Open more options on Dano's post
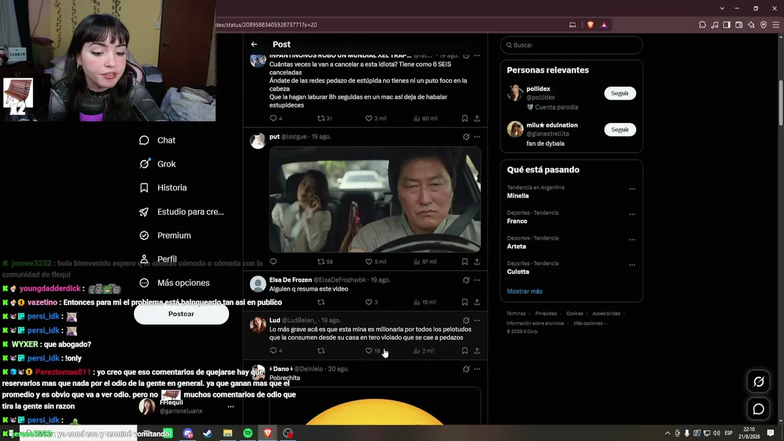 (477, 369)
